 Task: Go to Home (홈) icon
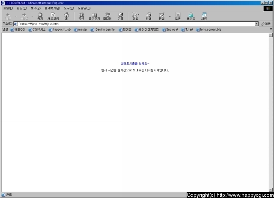[x=66, y=16]
